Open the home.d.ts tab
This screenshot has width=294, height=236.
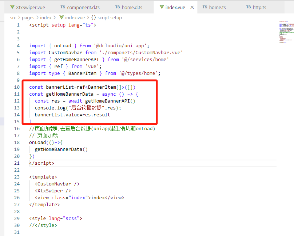(x=132, y=7)
